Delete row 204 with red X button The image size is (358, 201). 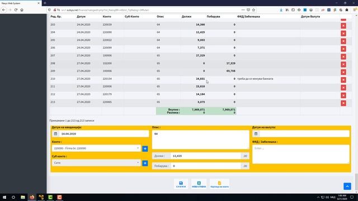point(343,33)
